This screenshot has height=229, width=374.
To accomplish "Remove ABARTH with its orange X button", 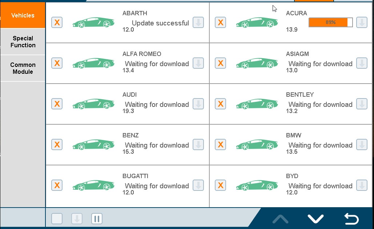I will (57, 23).
